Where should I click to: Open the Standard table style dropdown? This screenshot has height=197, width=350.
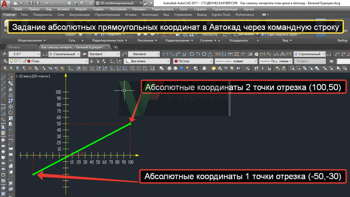[104, 54]
